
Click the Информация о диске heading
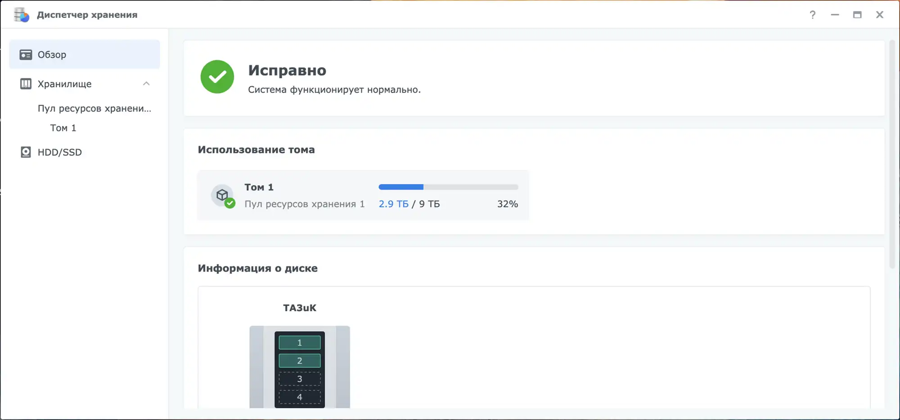pyautogui.click(x=257, y=268)
